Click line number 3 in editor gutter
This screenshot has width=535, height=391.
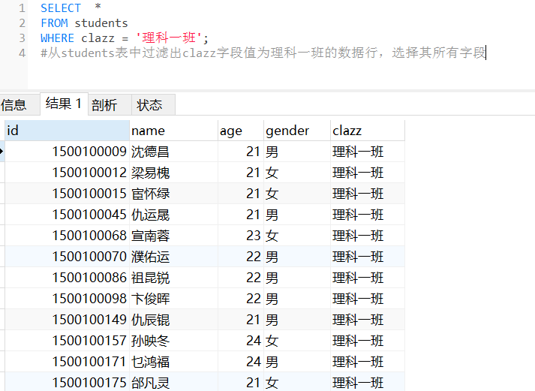point(23,38)
